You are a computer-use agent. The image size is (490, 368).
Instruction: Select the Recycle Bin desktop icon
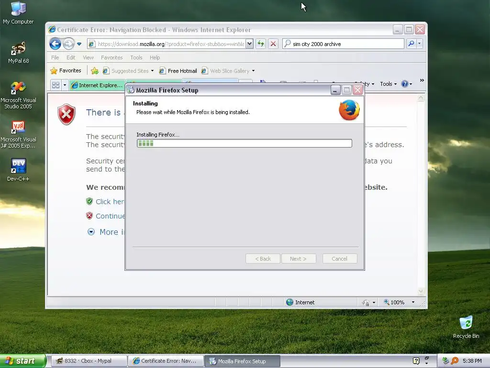tap(466, 327)
